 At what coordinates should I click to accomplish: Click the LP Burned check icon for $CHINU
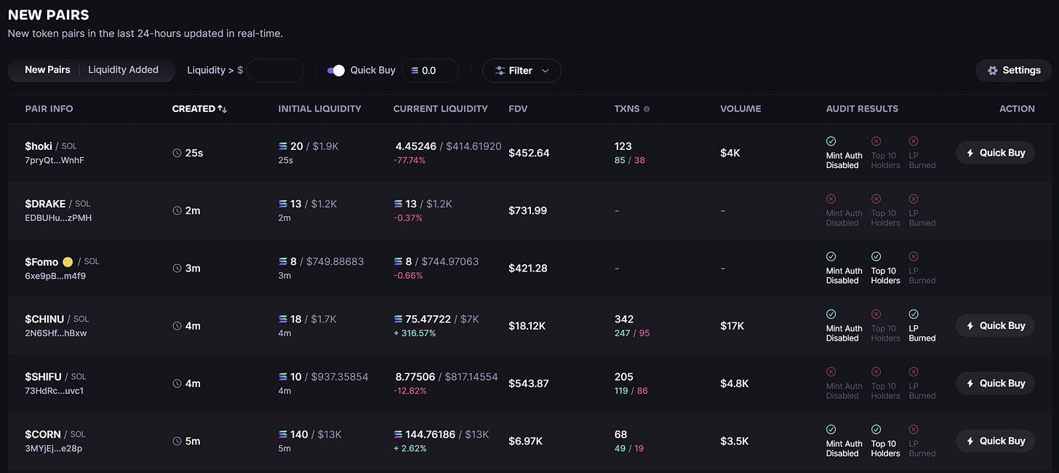coord(914,314)
